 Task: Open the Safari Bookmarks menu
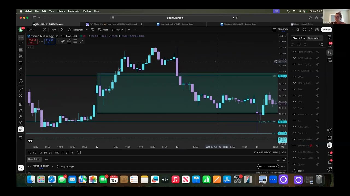pyautogui.click(x=74, y=11)
